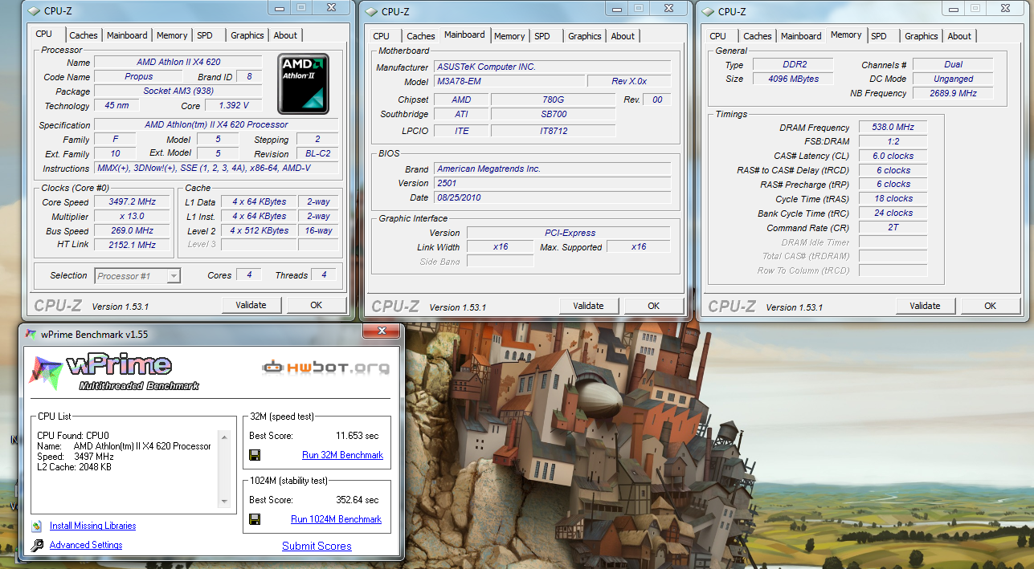Click Validate in the CPU tab window
Viewport: 1034px width, 569px height.
pyautogui.click(x=251, y=305)
